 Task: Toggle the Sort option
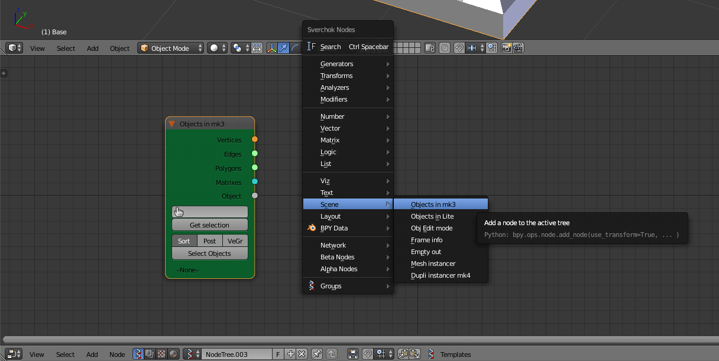tap(184, 241)
